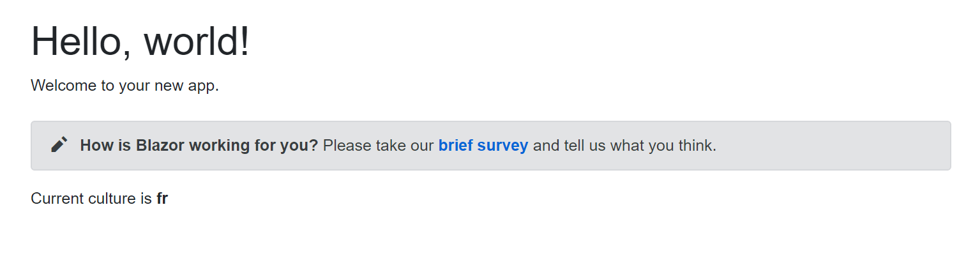The image size is (966, 267).
Task: Click the word "Blazor" in the banner
Action: click(x=158, y=146)
